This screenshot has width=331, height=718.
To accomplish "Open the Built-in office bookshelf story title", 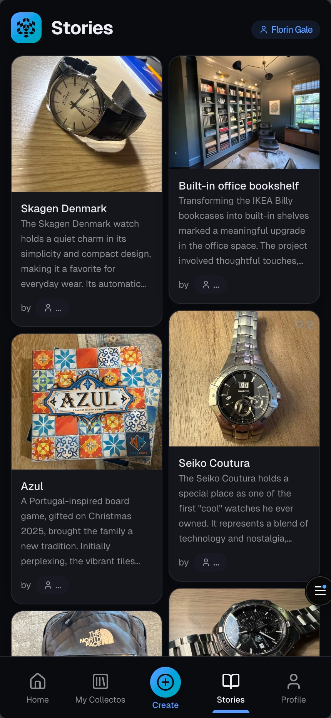I will [239, 186].
